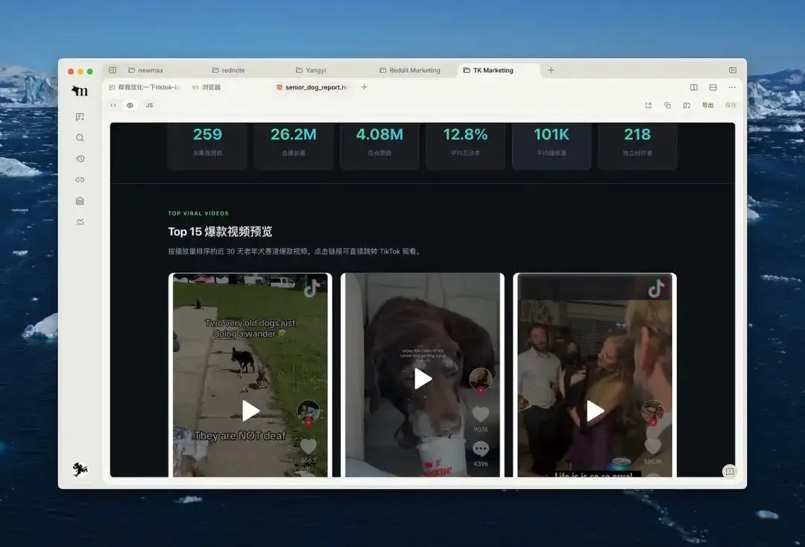
Task: Click the 590.1K heart icon on third video
Action: coord(653,446)
